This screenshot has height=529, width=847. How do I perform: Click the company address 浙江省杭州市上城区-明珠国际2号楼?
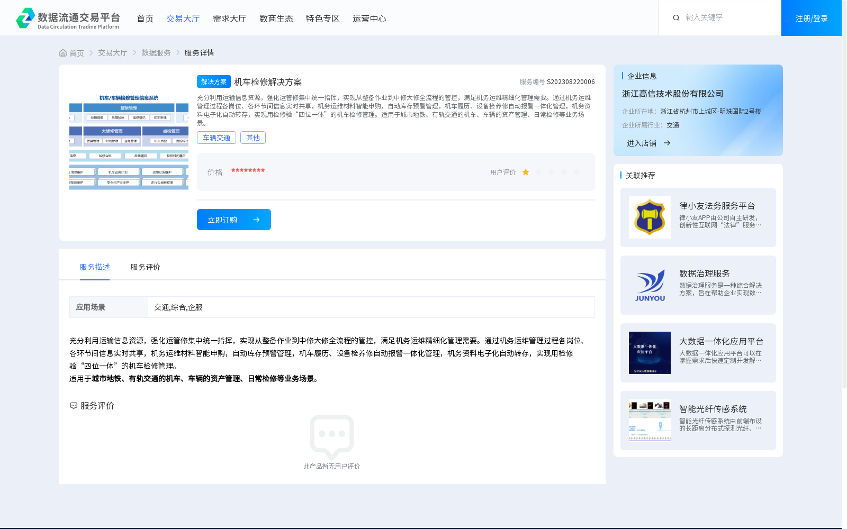(x=710, y=112)
